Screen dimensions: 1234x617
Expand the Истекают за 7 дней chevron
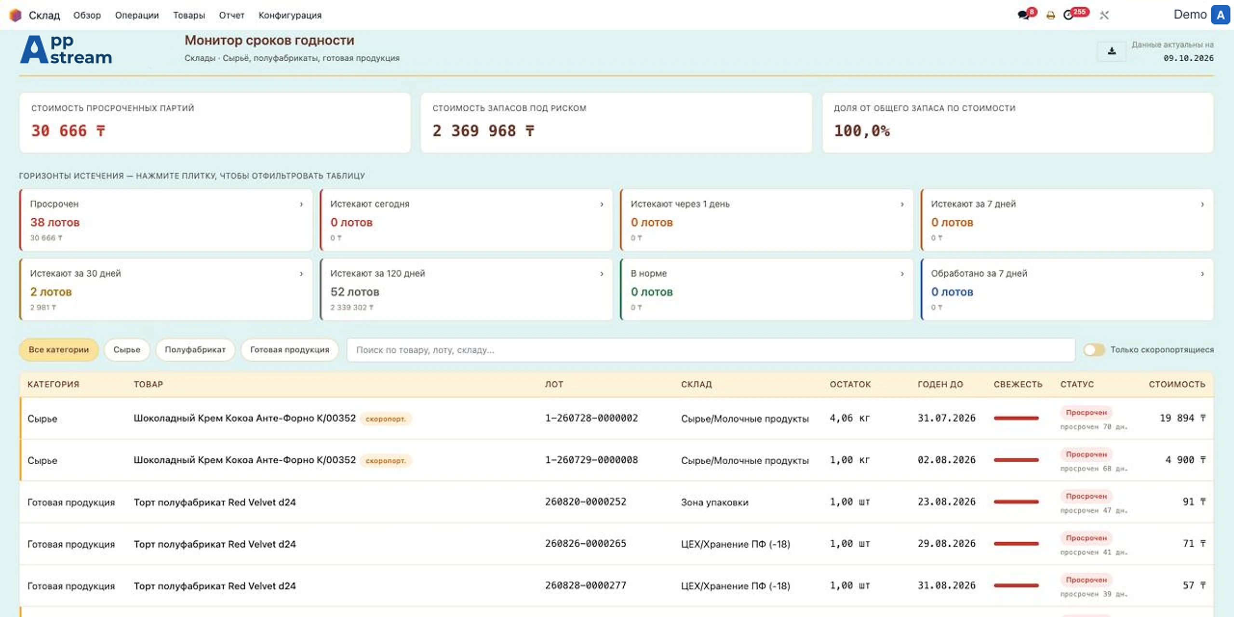tap(1202, 204)
